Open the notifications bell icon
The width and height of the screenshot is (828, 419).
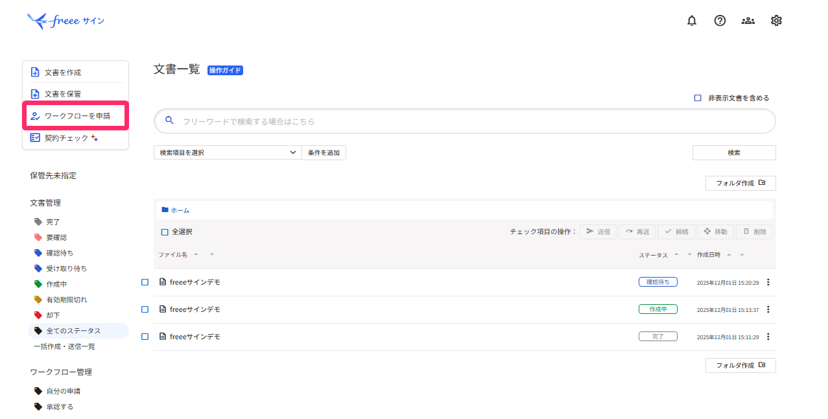click(x=692, y=21)
